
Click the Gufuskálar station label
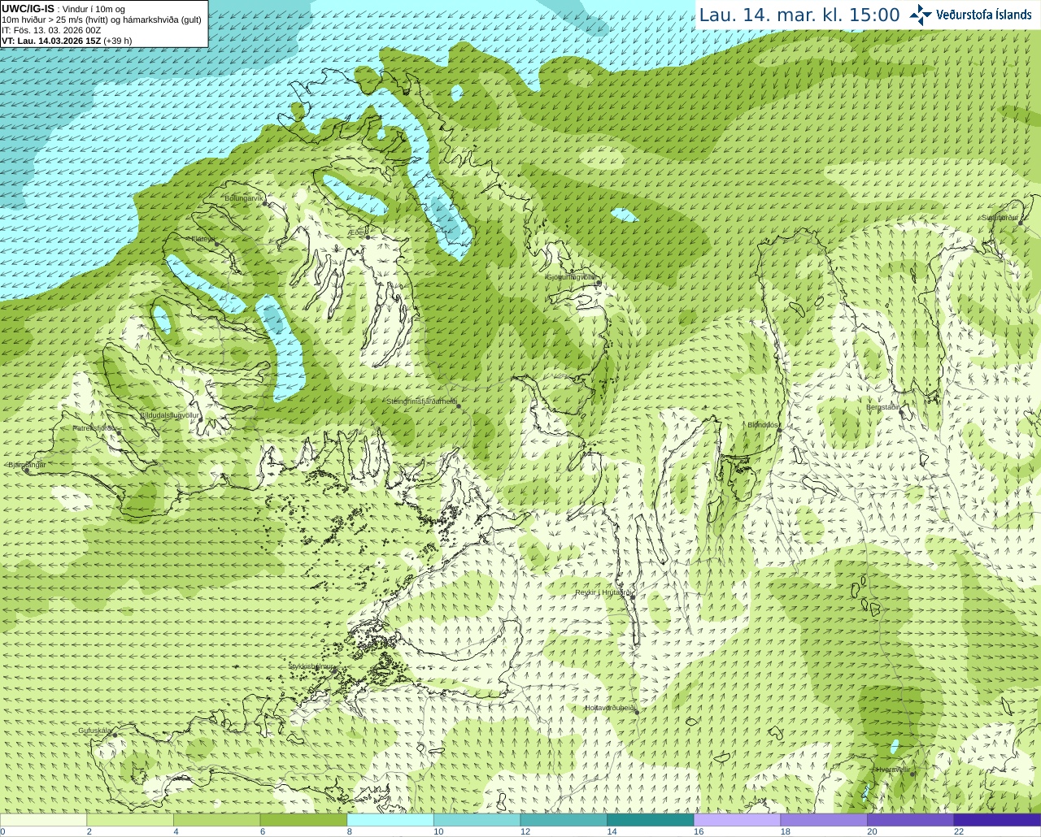tap(95, 731)
